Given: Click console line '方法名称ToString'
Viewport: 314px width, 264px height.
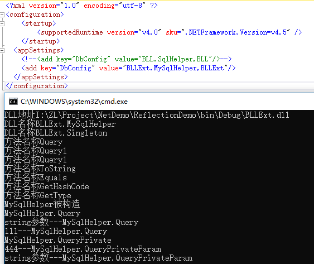Looking at the screenshot, I should point(40,169).
